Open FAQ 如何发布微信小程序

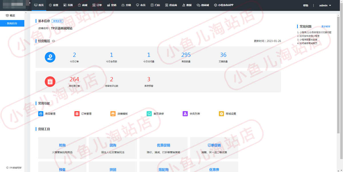308,36
